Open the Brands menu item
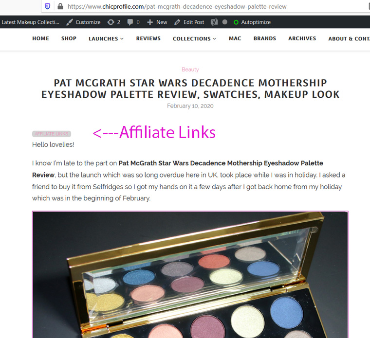This screenshot has height=338, width=370. click(x=265, y=38)
